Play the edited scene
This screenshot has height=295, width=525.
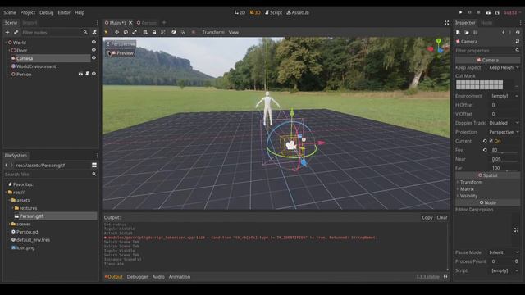click(488, 12)
